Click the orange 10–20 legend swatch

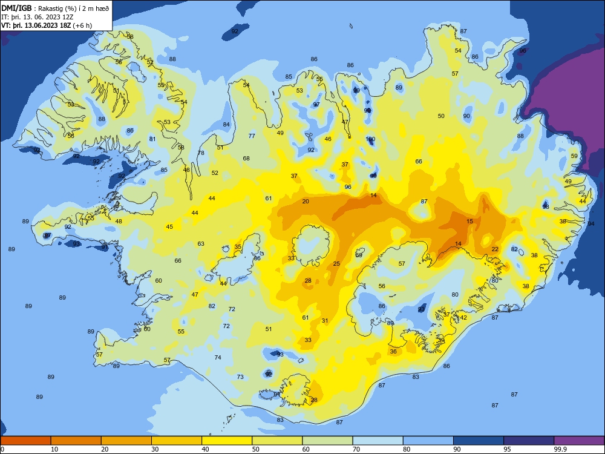tap(76, 441)
